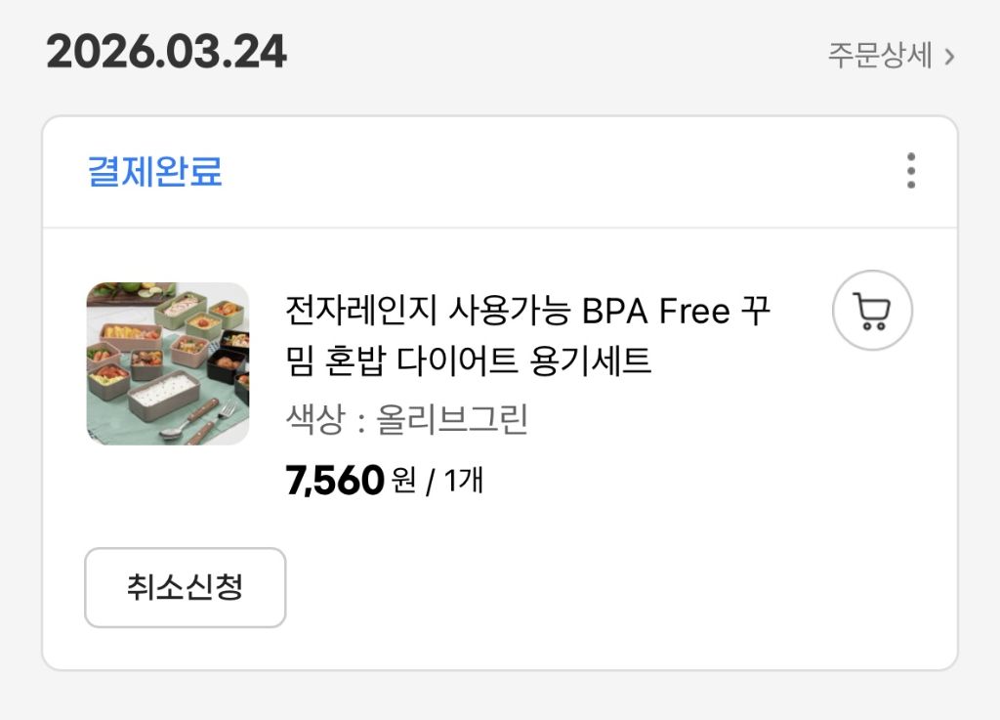Click the chevron arrow beside 주문상세
Viewport: 1000px width, 720px height.
(x=949, y=57)
